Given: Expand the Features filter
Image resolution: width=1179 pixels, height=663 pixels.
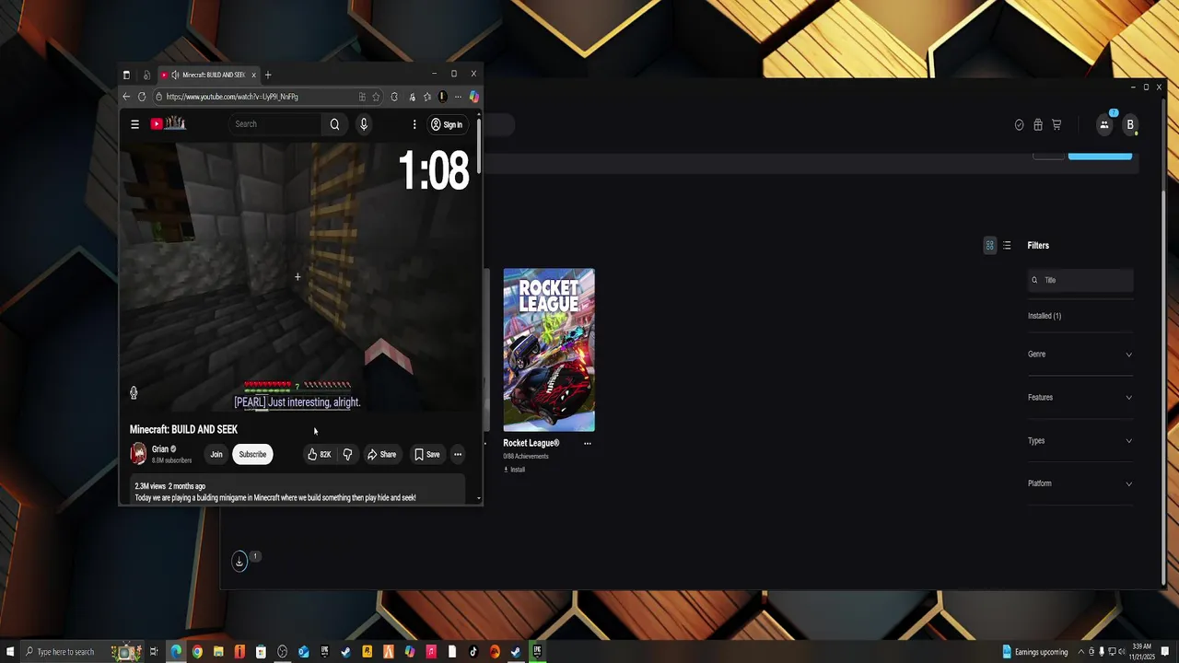Looking at the screenshot, I should (1080, 397).
